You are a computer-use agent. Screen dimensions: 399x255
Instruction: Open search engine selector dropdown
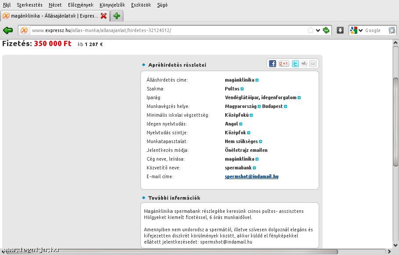coord(360,30)
